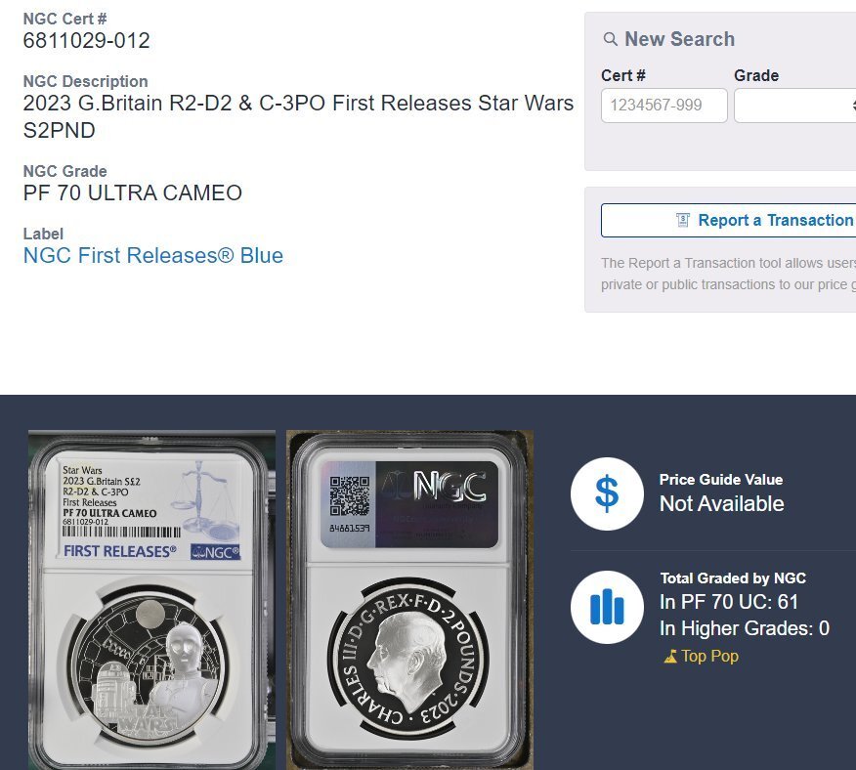Click the Report a Transaction button

coord(728,220)
